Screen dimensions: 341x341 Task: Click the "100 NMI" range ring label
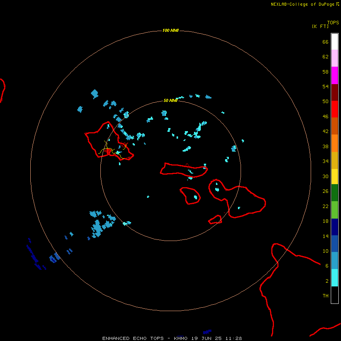point(170,30)
